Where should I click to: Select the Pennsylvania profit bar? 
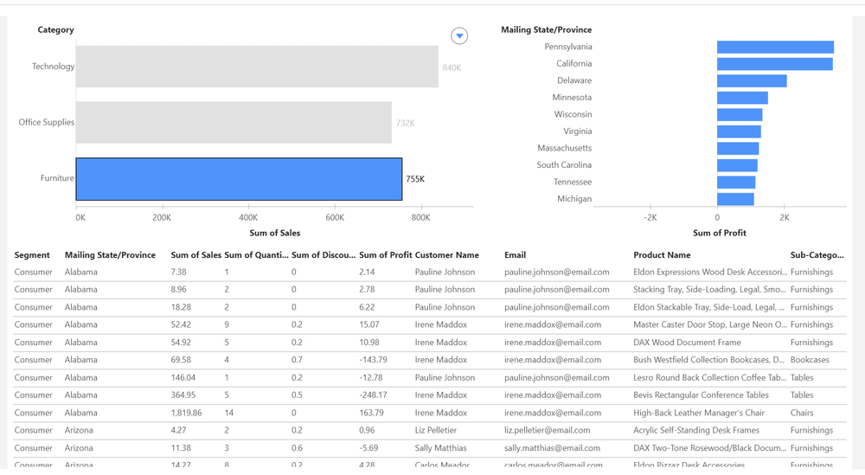click(x=775, y=47)
